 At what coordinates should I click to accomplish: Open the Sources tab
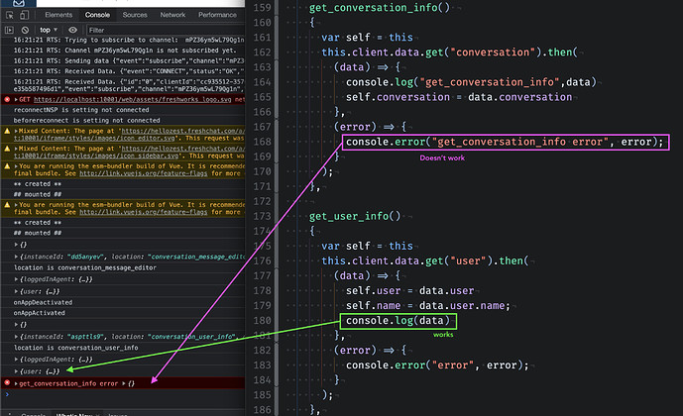click(x=135, y=15)
